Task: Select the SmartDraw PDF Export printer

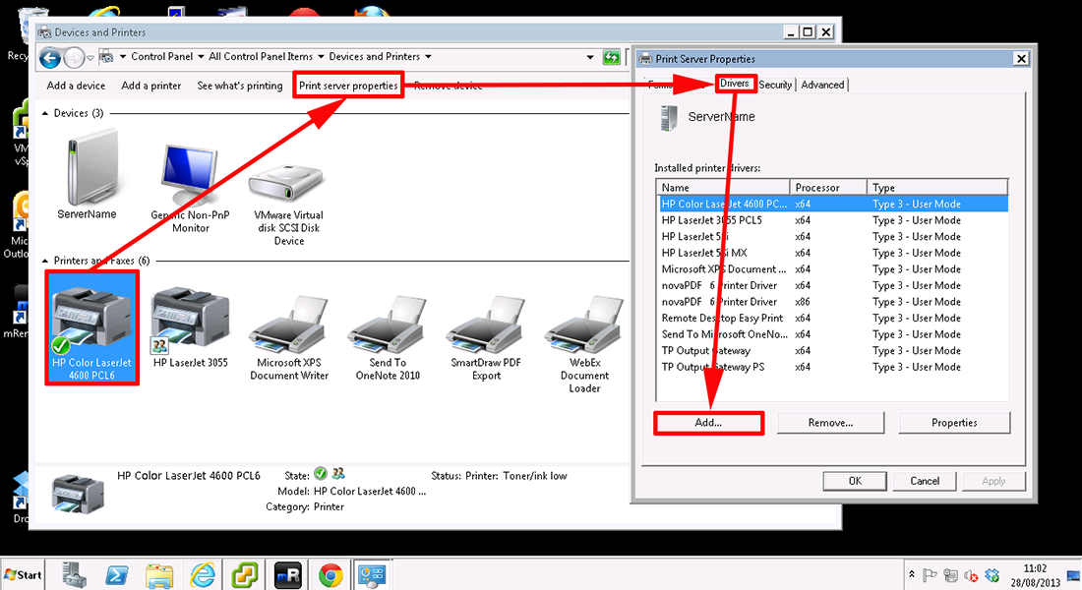Action: tap(486, 337)
